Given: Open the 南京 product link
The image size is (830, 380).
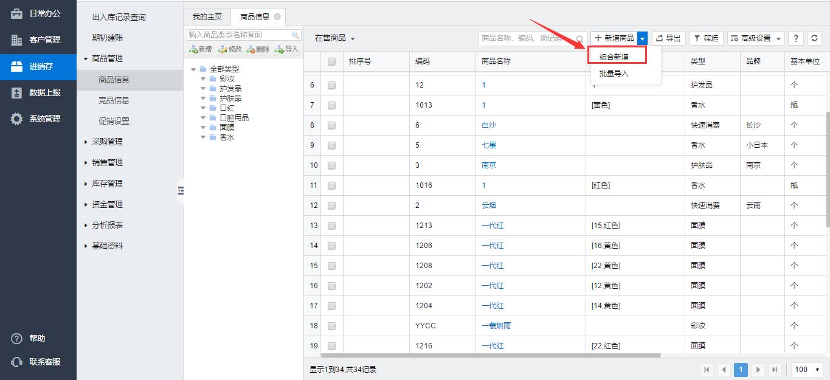Looking at the screenshot, I should (x=489, y=165).
